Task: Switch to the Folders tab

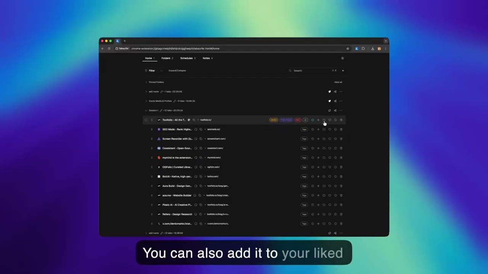Action: (167, 58)
